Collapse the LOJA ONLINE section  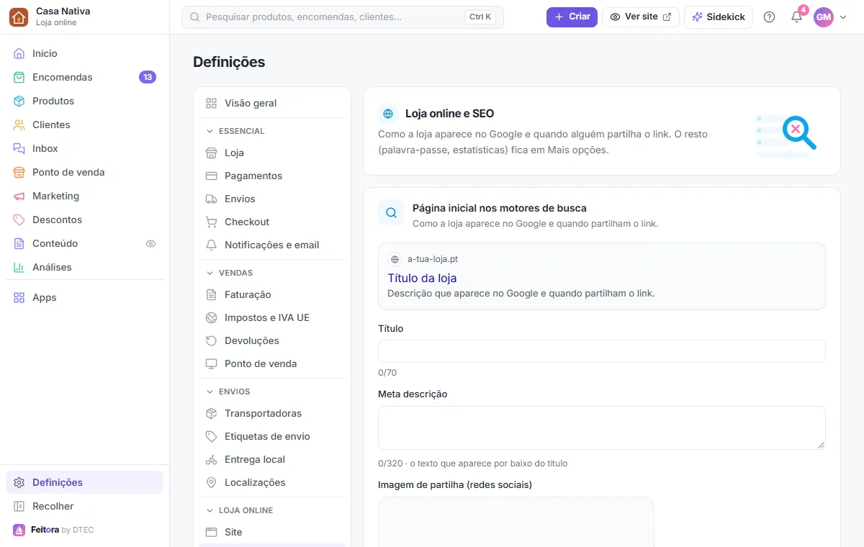[272, 510]
